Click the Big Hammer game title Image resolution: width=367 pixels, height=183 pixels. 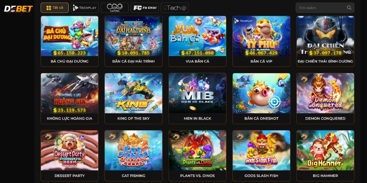click(325, 176)
